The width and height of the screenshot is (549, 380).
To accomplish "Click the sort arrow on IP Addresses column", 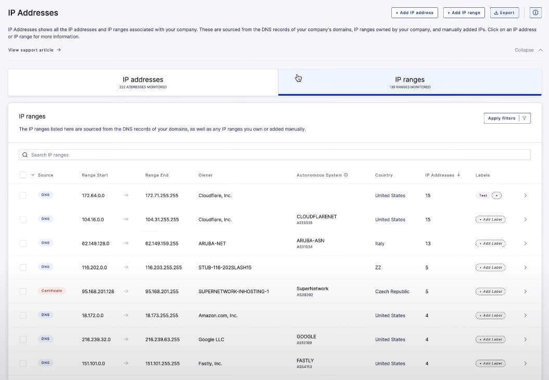I will tap(458, 175).
